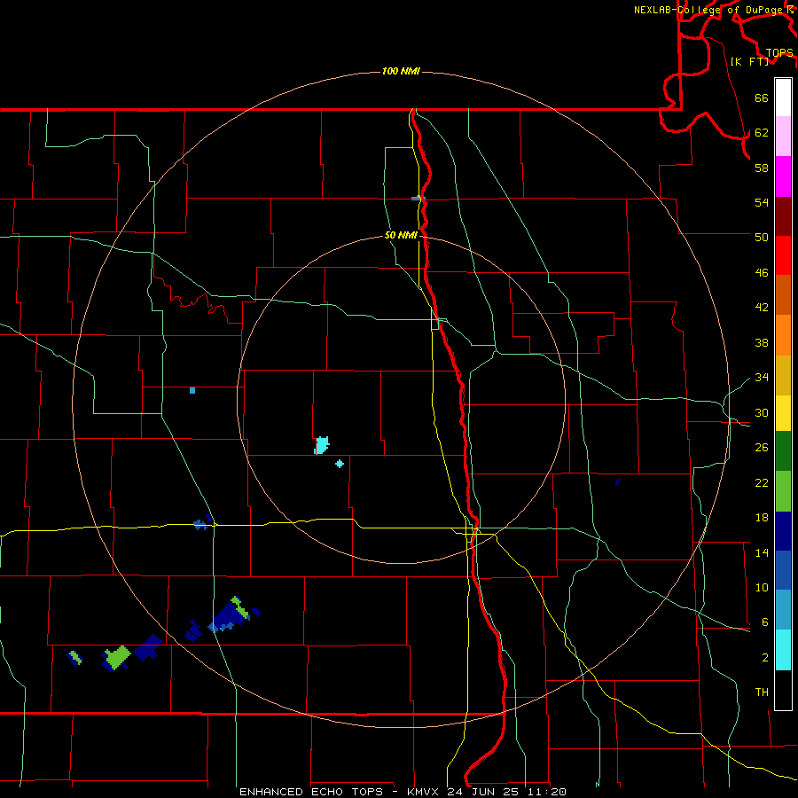Image resolution: width=798 pixels, height=798 pixels.
Task: Click the TH threshold label
Action: pos(762,692)
